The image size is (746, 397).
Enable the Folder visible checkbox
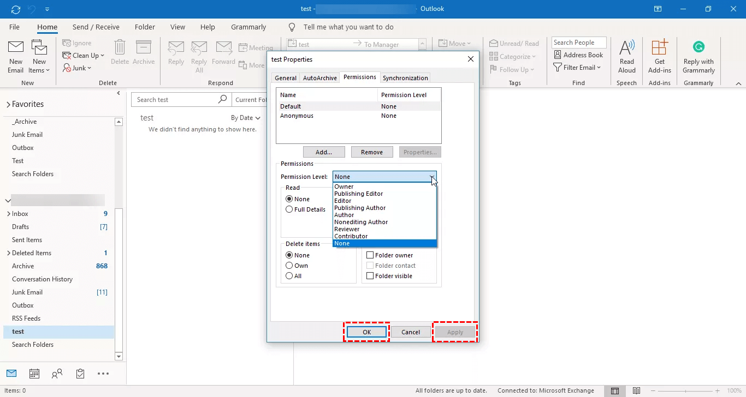click(x=370, y=276)
